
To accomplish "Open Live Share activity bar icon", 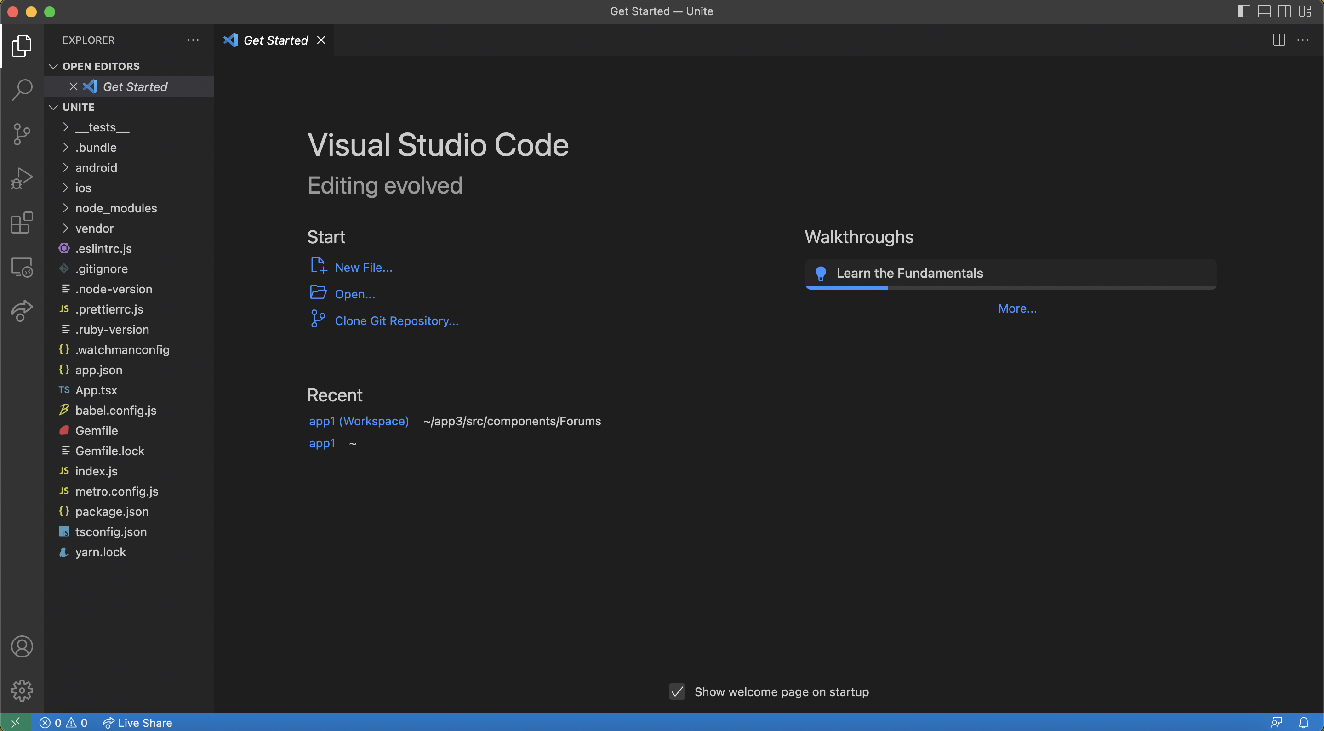I will [22, 310].
